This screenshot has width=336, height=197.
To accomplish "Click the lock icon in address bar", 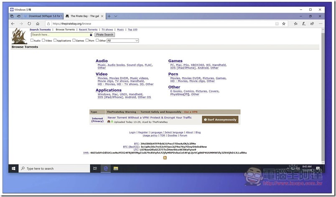I will click(48, 24).
